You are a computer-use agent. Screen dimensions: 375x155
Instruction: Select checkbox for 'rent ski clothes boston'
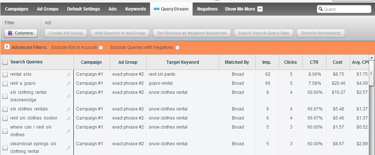click(5, 118)
